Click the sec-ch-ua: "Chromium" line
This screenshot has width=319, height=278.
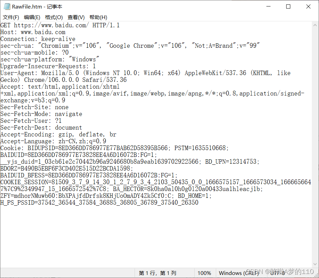(130, 46)
